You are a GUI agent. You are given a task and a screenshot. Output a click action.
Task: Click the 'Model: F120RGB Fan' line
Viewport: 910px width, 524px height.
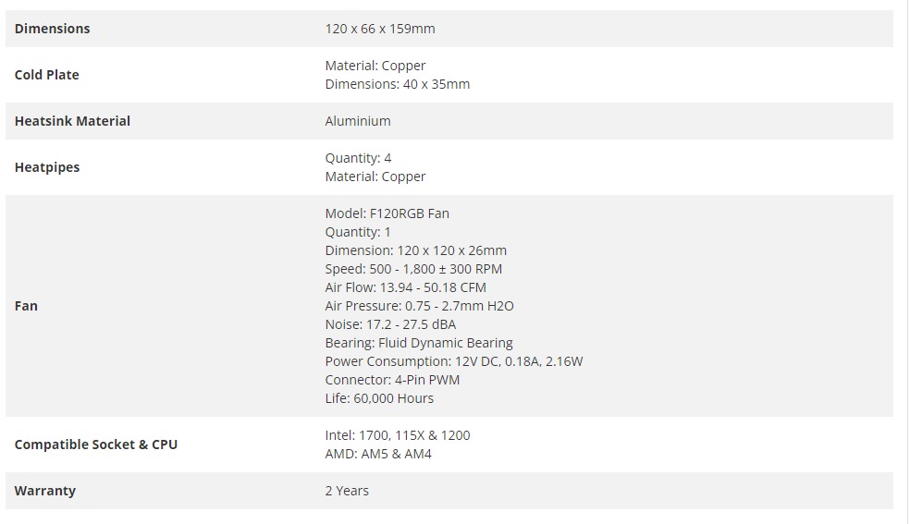(x=387, y=213)
